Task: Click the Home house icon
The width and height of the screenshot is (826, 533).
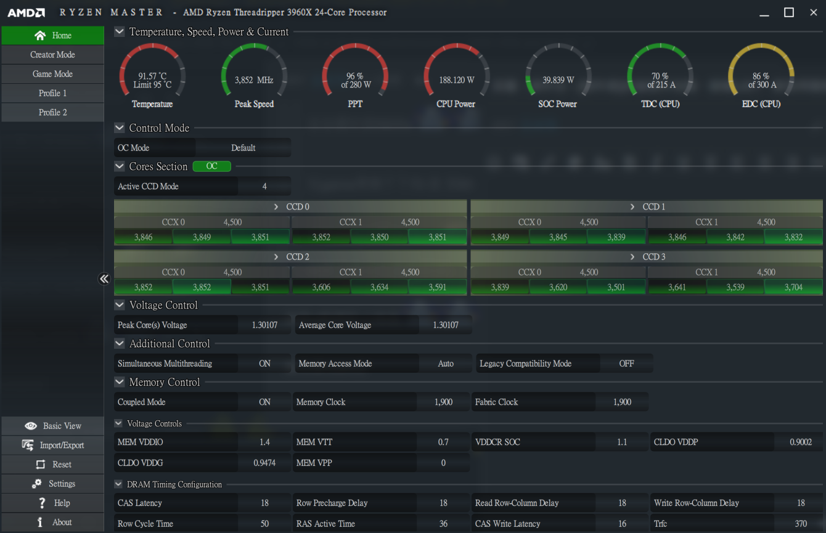Action: pyautogui.click(x=40, y=35)
